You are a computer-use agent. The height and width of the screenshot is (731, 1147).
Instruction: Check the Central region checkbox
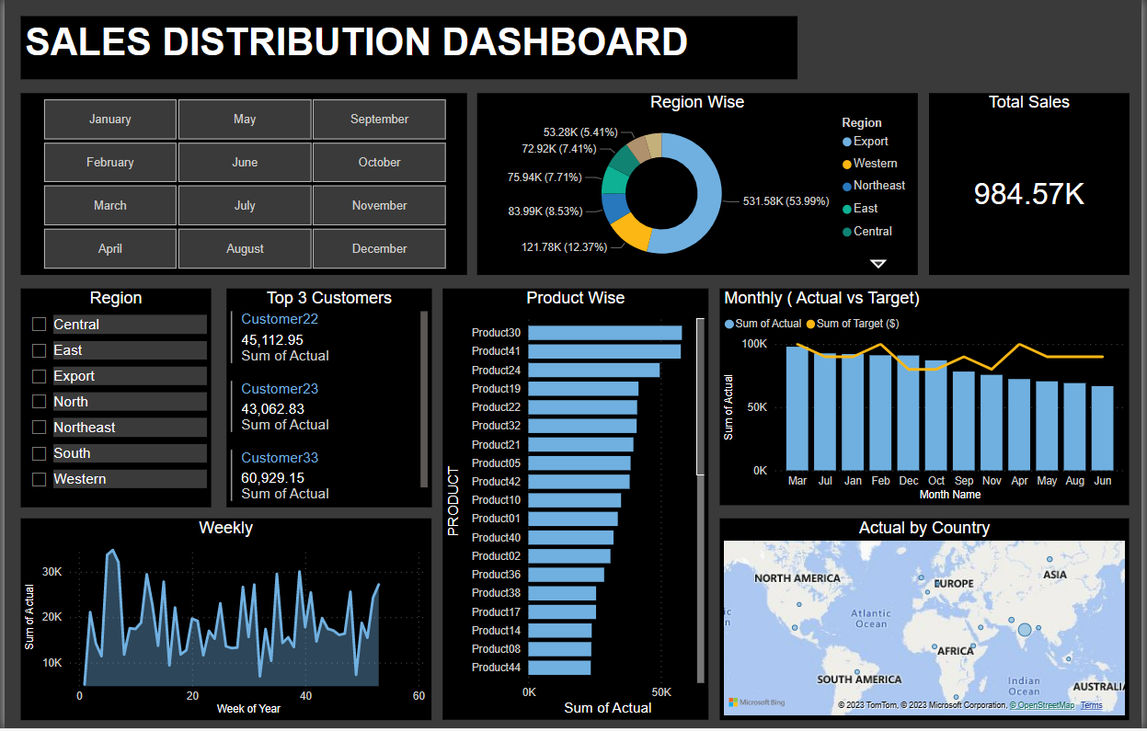coord(39,325)
